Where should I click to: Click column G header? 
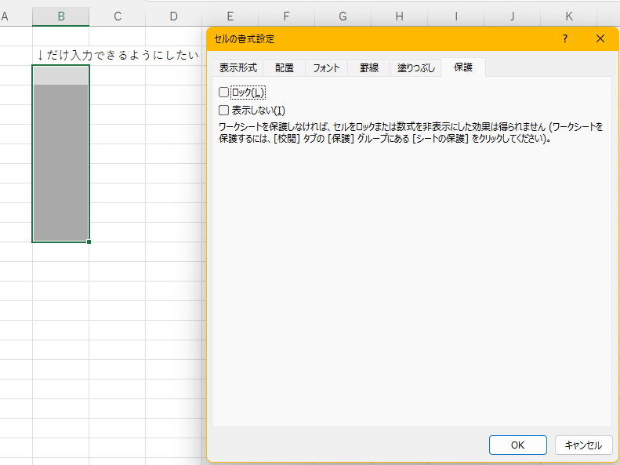[x=343, y=16]
